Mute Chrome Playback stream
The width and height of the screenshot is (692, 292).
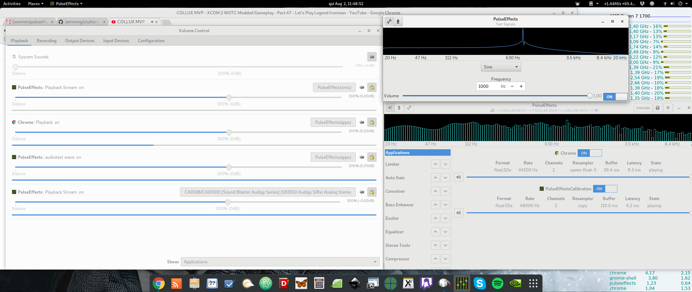[x=362, y=122]
